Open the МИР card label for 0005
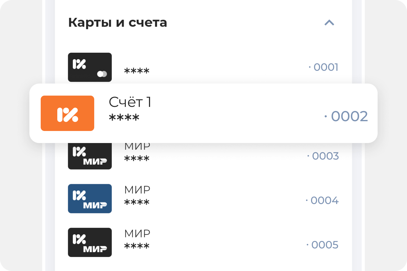 pos(137,234)
